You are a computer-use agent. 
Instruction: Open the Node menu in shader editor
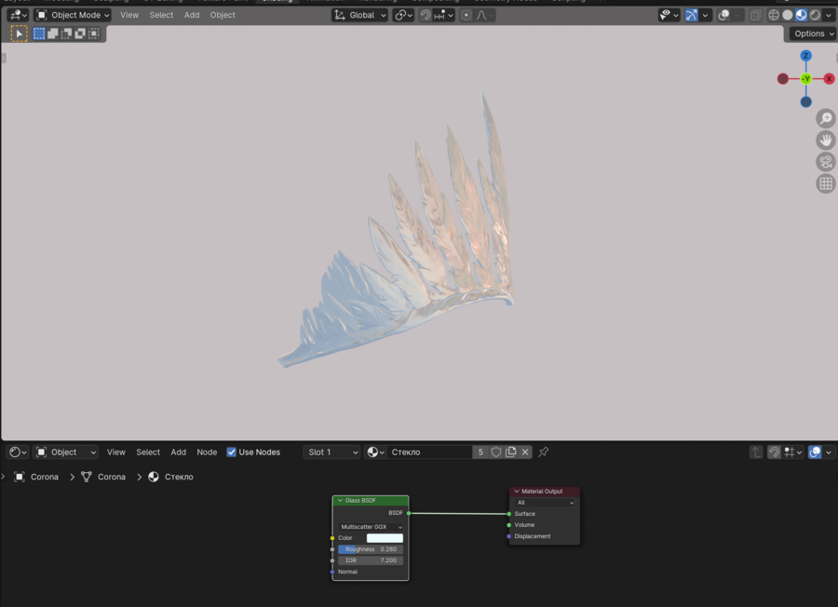(207, 452)
